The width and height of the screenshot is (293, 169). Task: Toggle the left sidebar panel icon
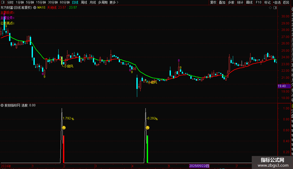click(3, 2)
